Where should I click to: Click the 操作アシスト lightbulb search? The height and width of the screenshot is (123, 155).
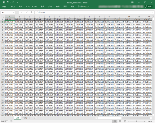84,6
